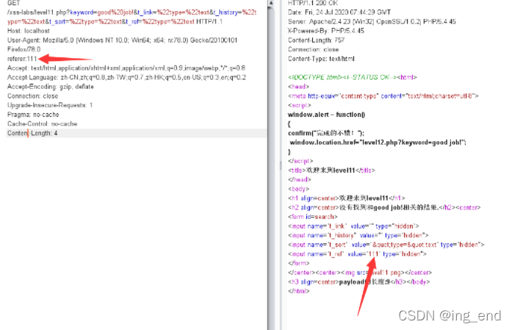Click the '<img src=level11.png>' line
512x330 pixels.
359,273
